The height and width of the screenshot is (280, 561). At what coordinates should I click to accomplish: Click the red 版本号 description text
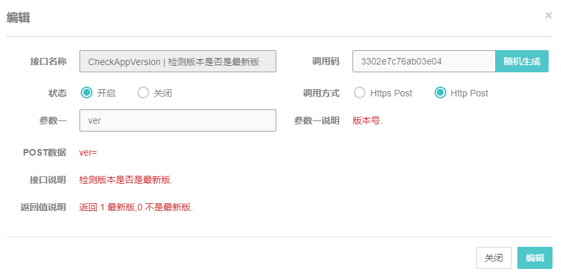click(x=367, y=120)
